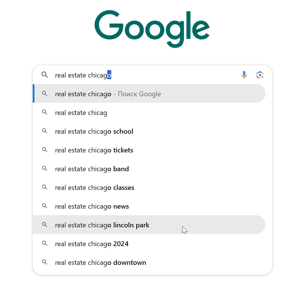Screen dimensions: 303x285
Task: Pick the 'real estate chicago downtown' suggestion
Action: (100, 262)
